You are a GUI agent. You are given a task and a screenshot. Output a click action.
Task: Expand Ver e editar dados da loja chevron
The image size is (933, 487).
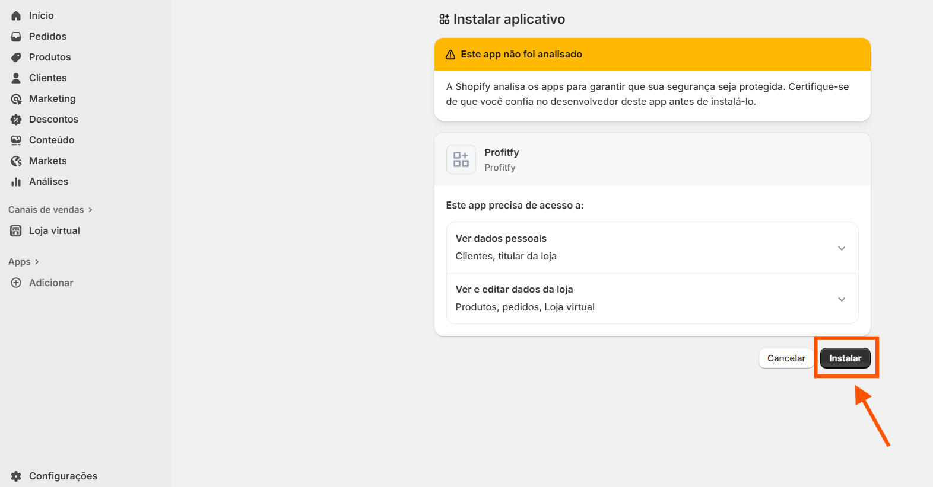pos(842,299)
